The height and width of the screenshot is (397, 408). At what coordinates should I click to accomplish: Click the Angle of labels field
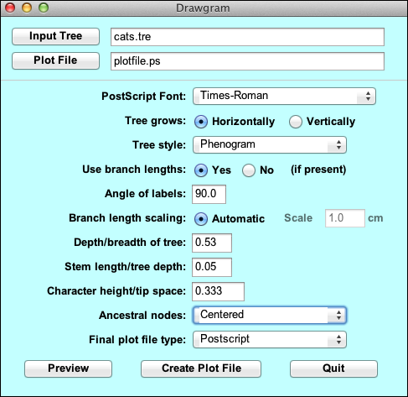209,194
